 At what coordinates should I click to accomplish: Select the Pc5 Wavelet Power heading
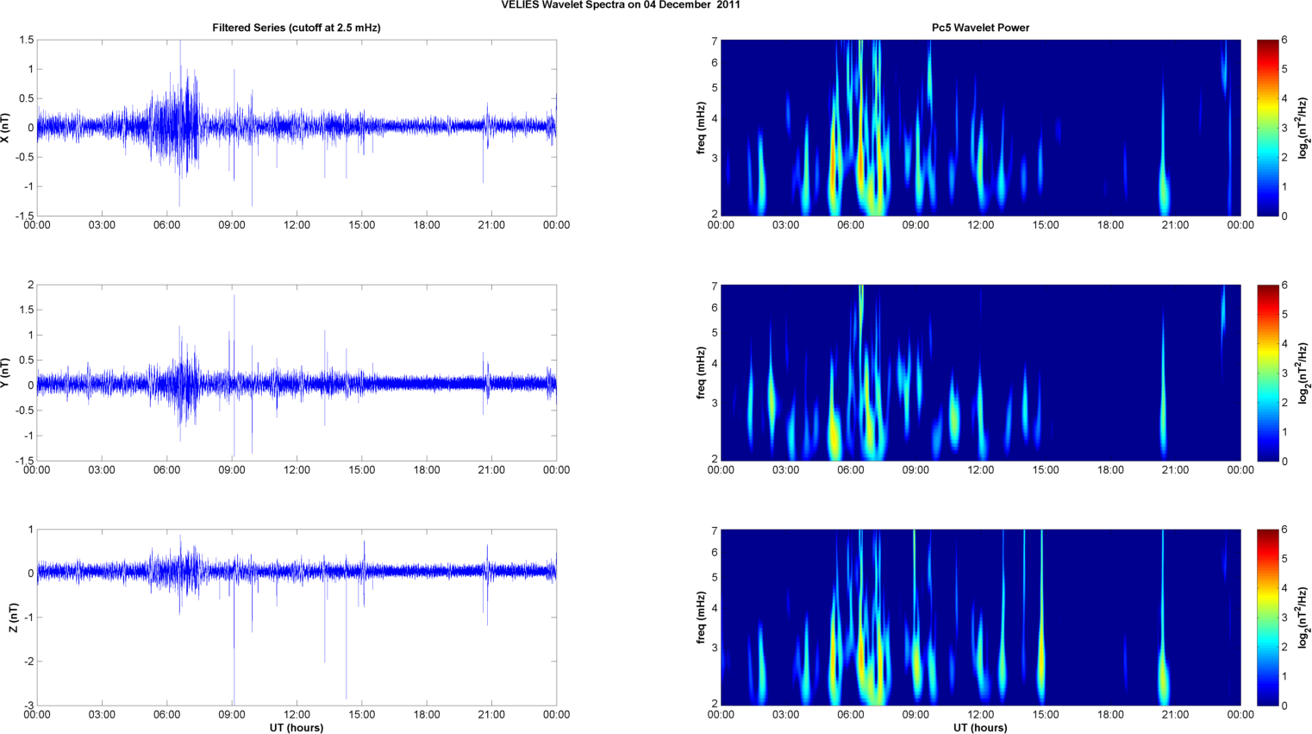(980, 28)
